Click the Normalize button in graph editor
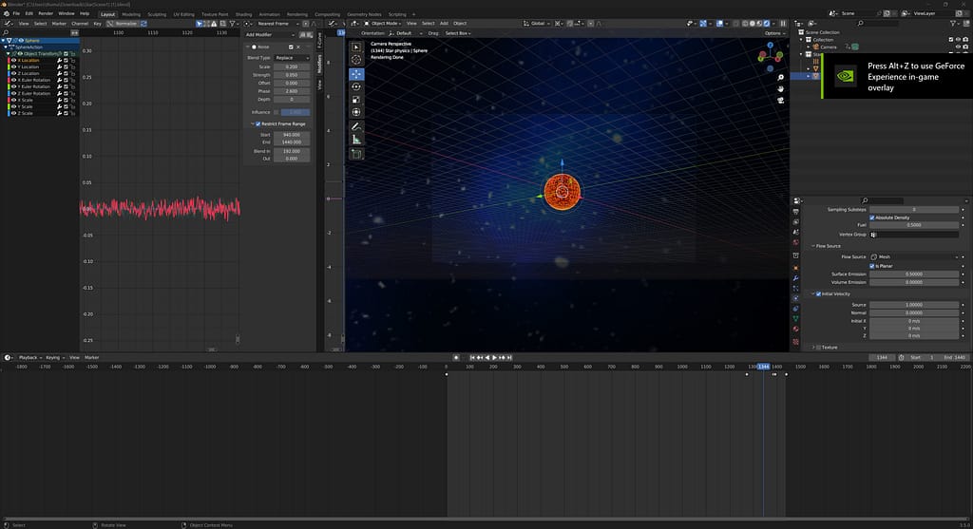Image resolution: width=973 pixels, height=529 pixels. click(126, 23)
